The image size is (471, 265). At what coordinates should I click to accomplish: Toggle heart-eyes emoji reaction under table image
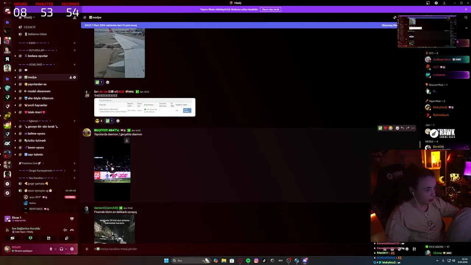click(x=99, y=121)
